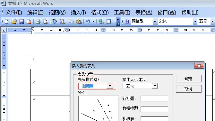Click the Undo arrow icon

(88, 22)
